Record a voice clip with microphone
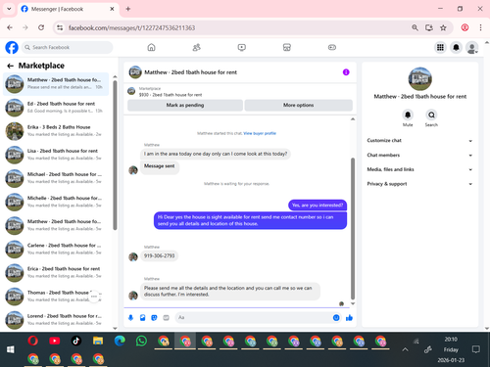The width and height of the screenshot is (490, 367). [130, 317]
